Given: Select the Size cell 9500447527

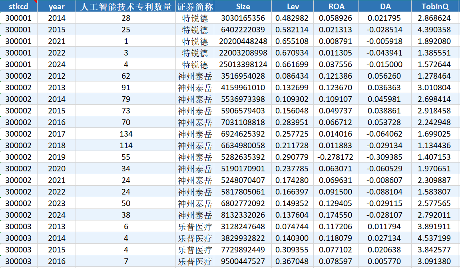Looking at the screenshot, I should tap(243, 262).
